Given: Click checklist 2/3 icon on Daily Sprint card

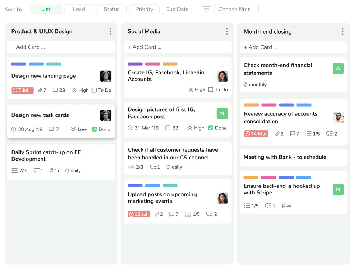Looking at the screenshot, I should 15,170.
